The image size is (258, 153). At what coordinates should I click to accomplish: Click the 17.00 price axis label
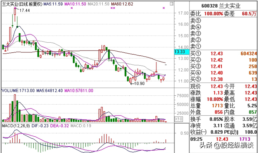pyautogui.click(x=183, y=13)
